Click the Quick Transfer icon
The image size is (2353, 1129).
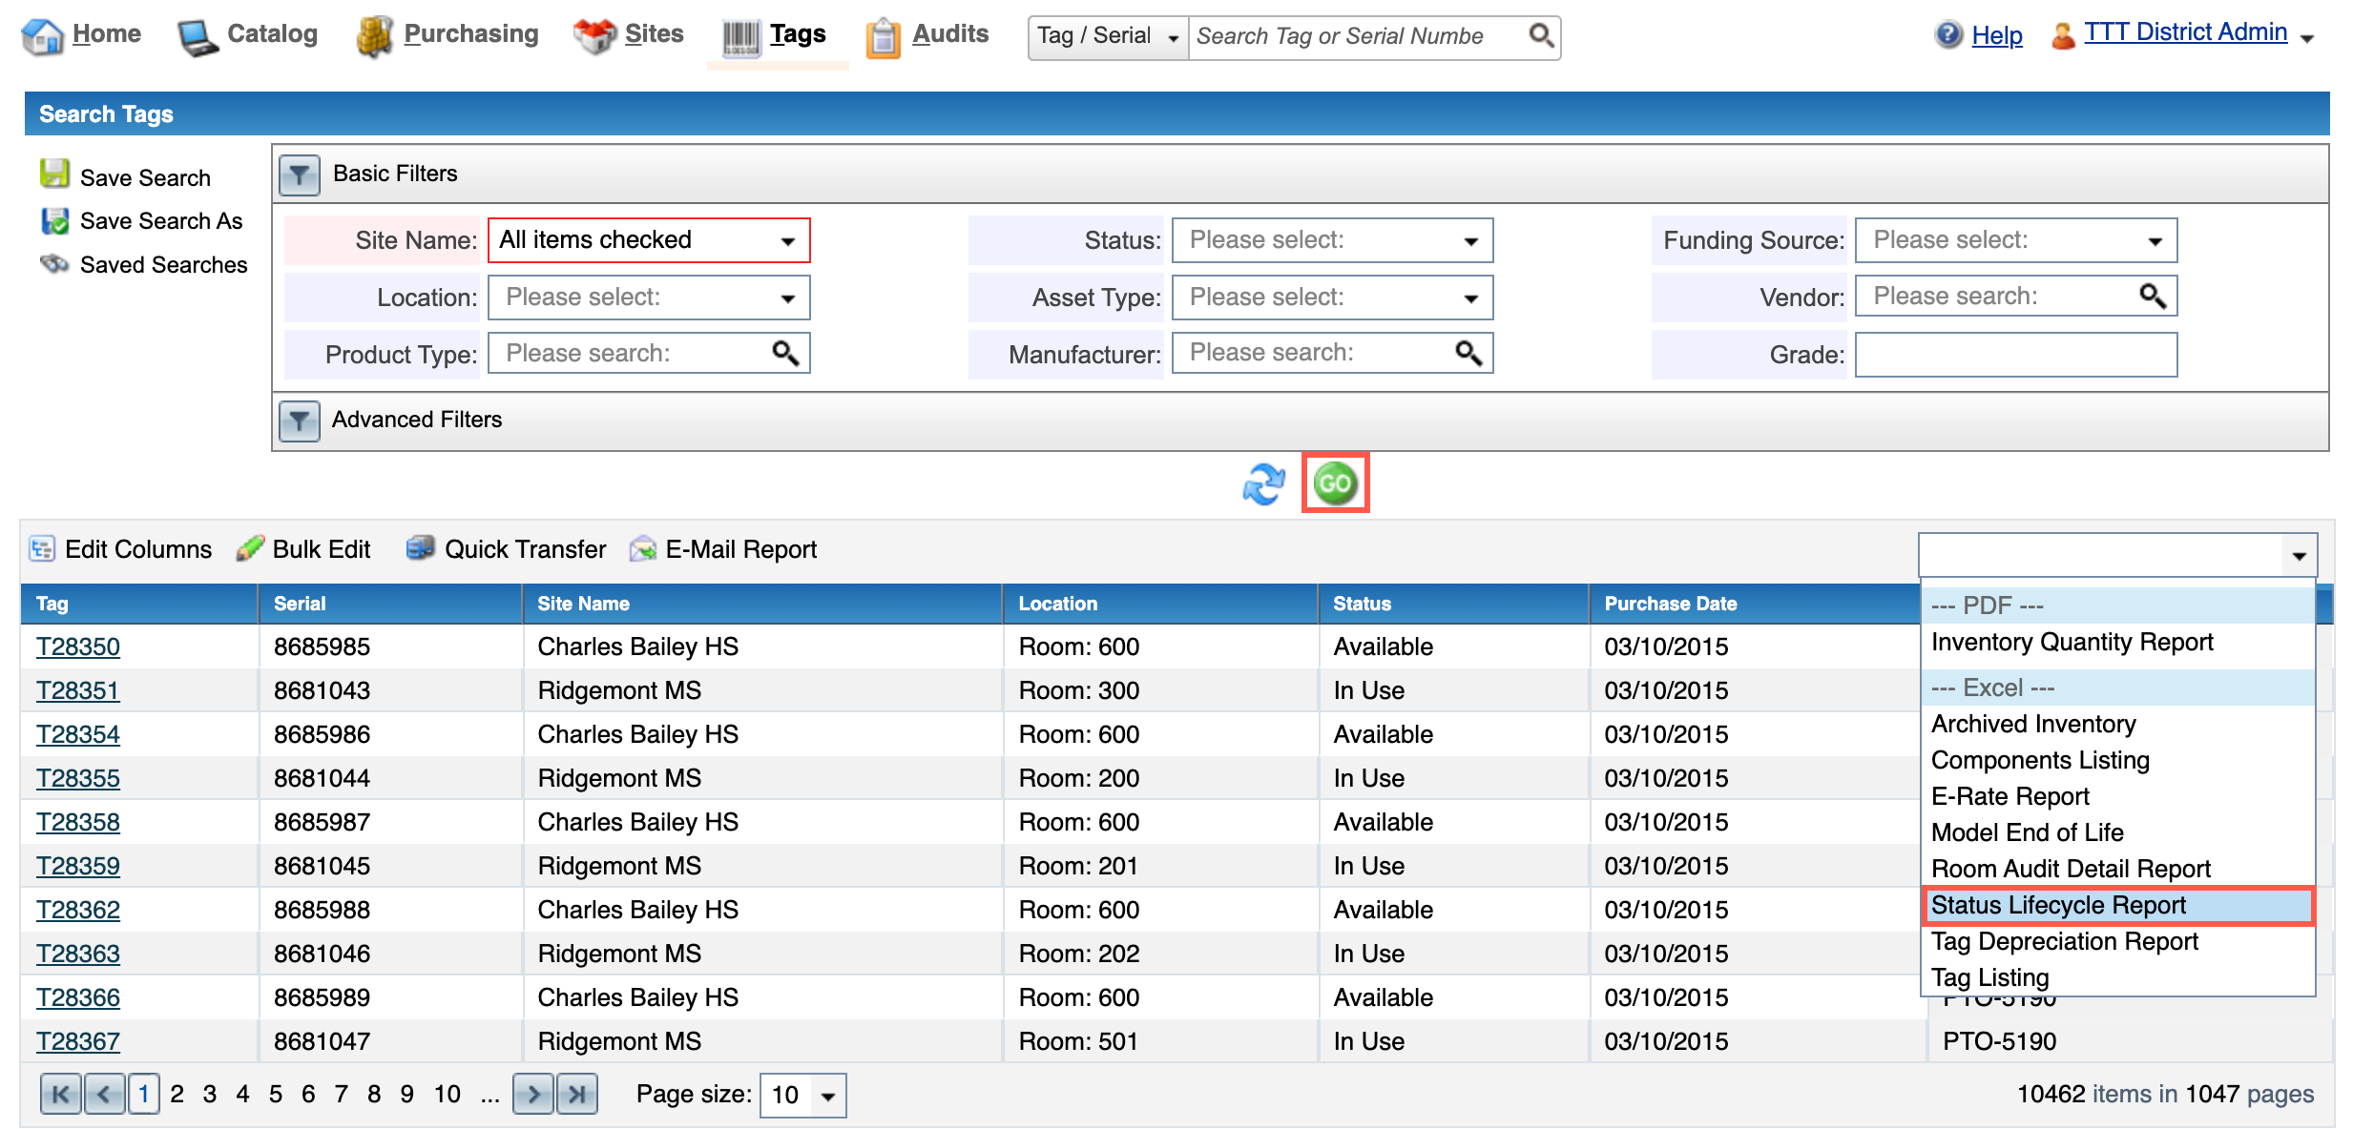(x=420, y=548)
